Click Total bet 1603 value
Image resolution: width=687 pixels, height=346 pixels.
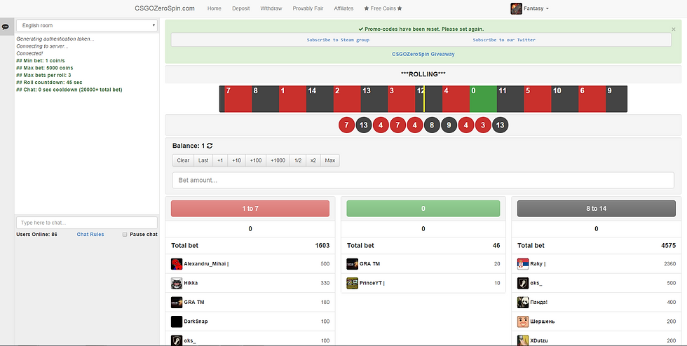coord(322,246)
